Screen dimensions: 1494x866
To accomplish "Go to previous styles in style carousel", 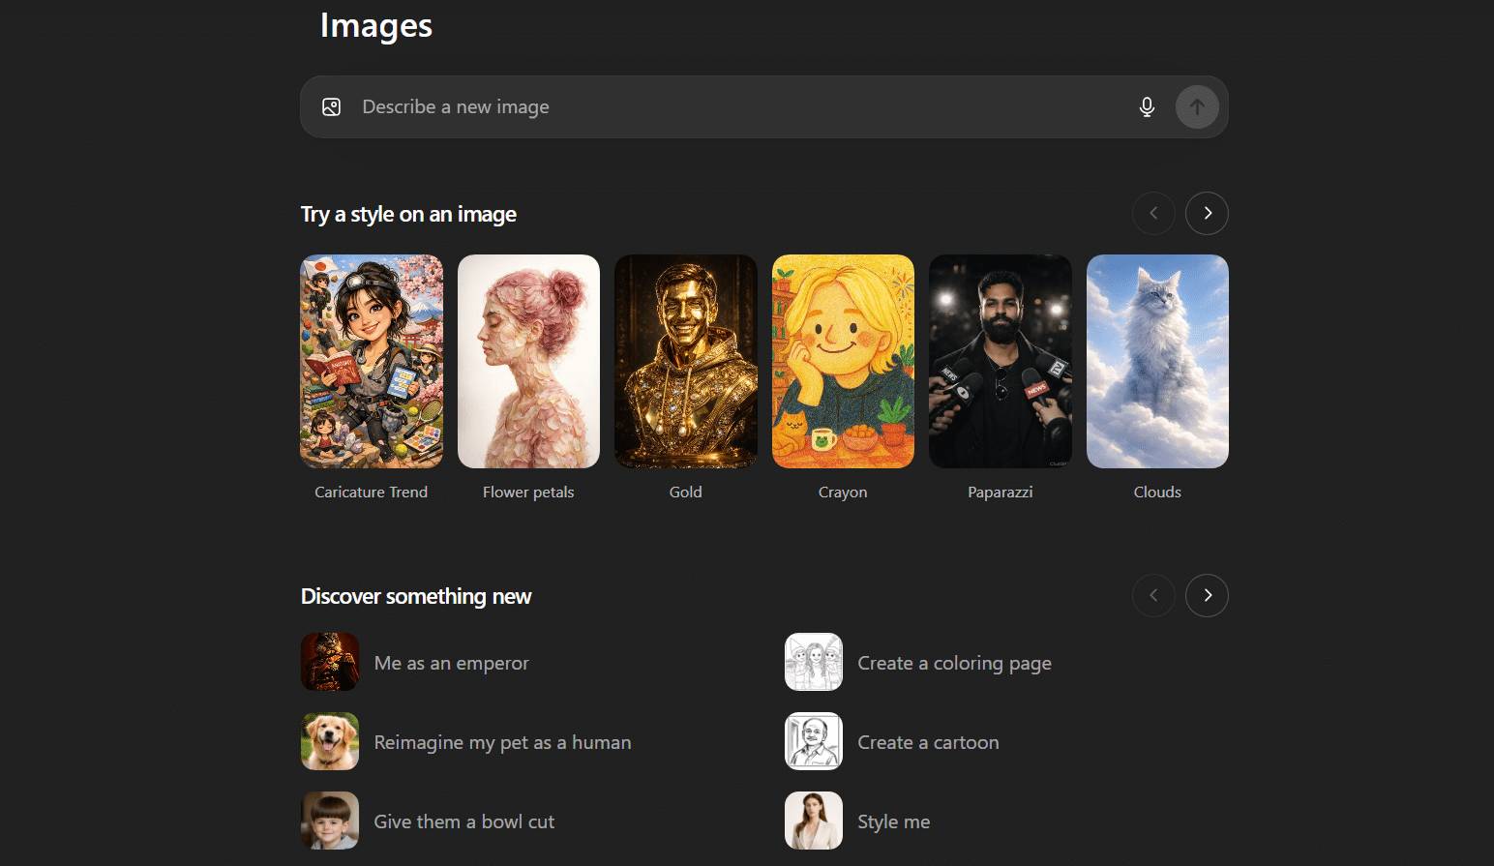I will coord(1153,213).
